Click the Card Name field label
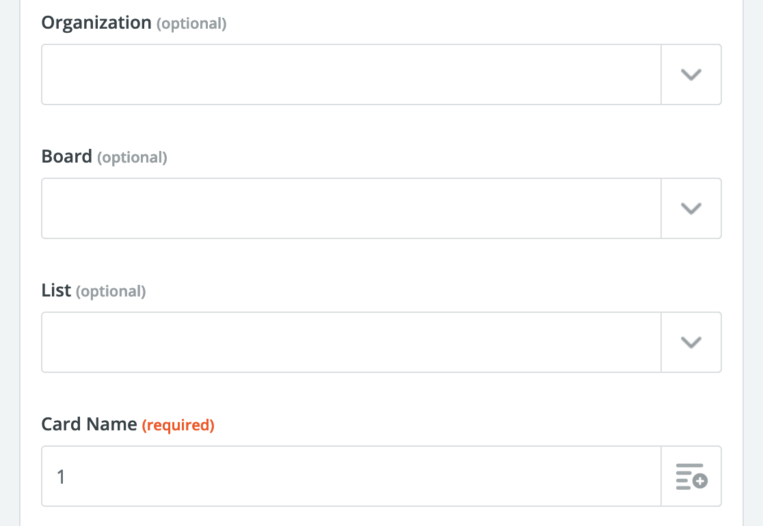Image resolution: width=763 pixels, height=526 pixels. click(89, 424)
